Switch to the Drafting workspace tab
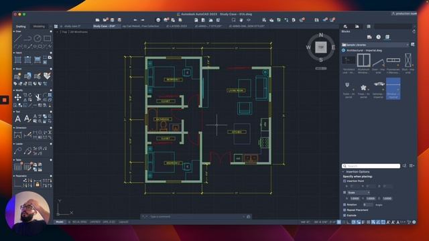Image resolution: width=429 pixels, height=241 pixels. pyautogui.click(x=21, y=27)
